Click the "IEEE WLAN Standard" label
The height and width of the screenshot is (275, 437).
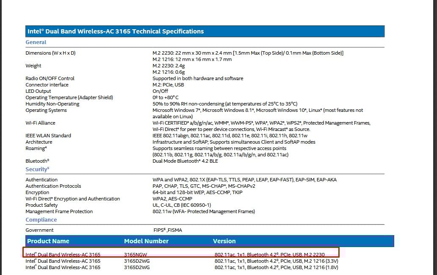pos(48,136)
